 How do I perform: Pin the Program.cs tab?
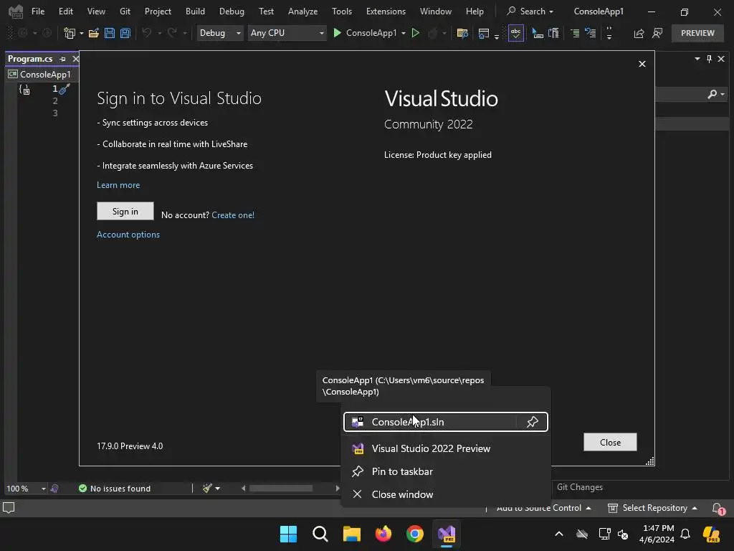(63, 59)
